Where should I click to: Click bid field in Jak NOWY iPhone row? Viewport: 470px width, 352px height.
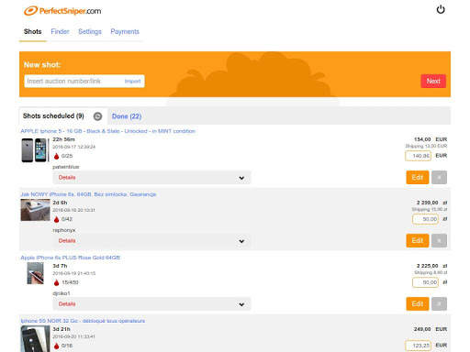pyautogui.click(x=425, y=219)
